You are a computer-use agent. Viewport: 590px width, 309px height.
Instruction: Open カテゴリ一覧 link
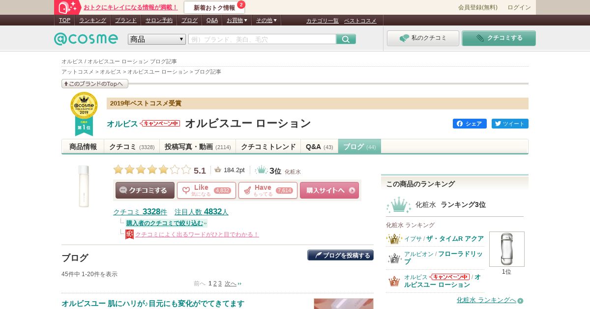(x=323, y=21)
